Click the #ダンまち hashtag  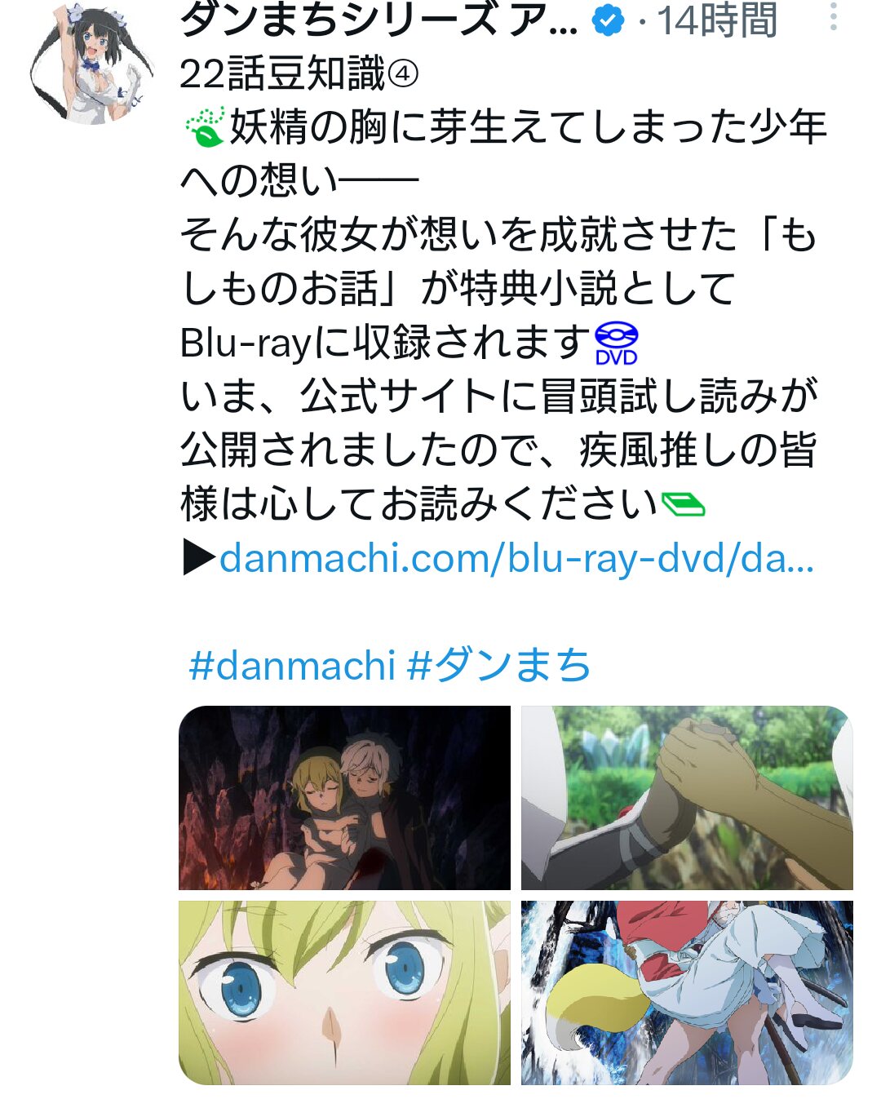[x=499, y=665]
